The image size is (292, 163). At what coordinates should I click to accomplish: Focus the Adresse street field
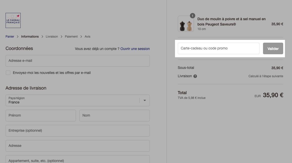(78, 146)
